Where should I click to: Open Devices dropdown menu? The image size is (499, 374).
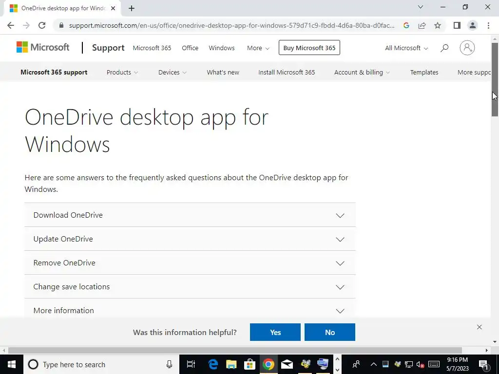(x=172, y=73)
